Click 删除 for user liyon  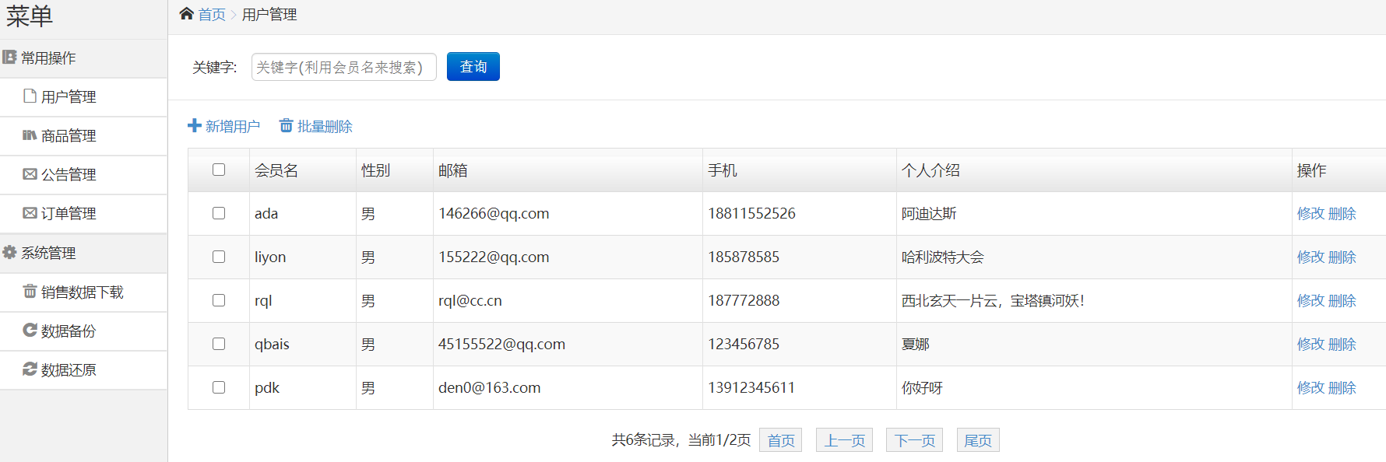click(x=1342, y=257)
